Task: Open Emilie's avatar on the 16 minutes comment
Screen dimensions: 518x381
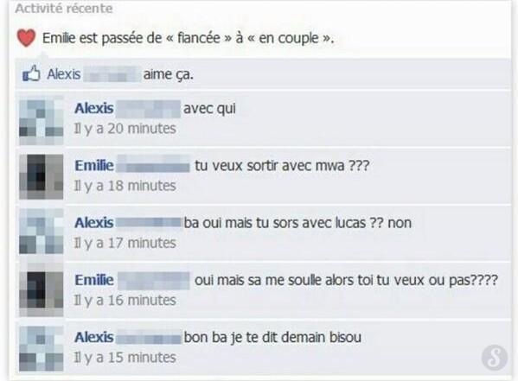Action: (x=42, y=291)
